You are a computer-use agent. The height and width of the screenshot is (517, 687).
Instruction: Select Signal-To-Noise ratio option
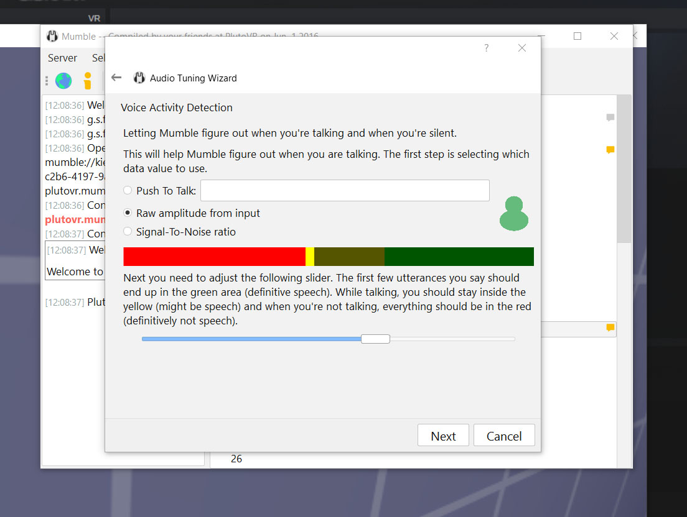pos(128,231)
